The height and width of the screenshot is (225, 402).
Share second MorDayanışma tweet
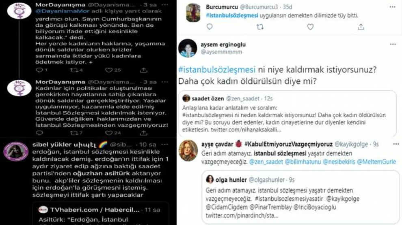[144, 133]
